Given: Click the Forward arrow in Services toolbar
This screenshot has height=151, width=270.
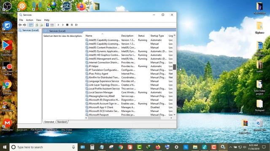Looking at the screenshot, I should (x=24, y=25).
